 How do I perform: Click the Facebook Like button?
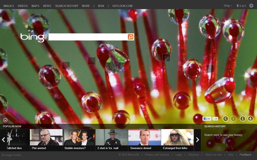207,118
